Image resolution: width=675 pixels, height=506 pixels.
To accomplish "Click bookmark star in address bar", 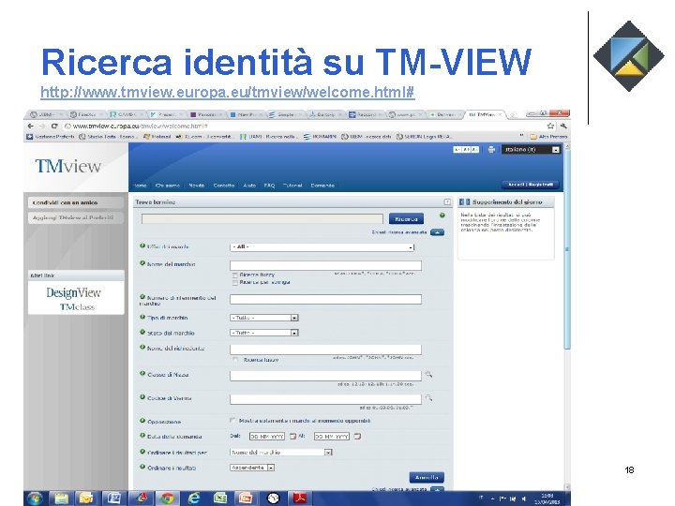I will [550, 126].
